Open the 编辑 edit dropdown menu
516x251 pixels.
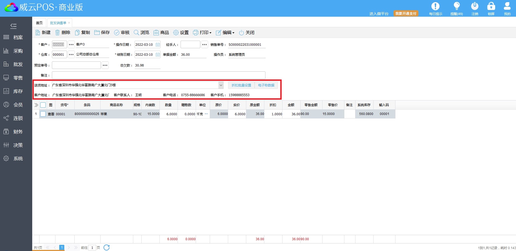[225, 33]
